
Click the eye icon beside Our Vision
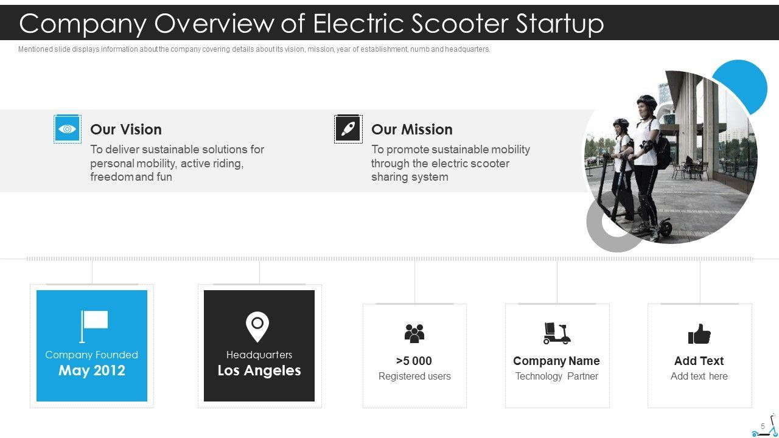pos(68,129)
